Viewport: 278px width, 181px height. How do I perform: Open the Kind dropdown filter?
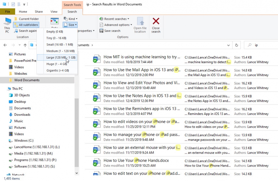[71, 19]
